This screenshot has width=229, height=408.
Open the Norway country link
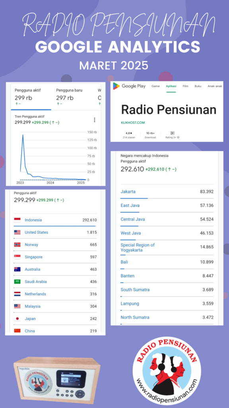point(31,245)
